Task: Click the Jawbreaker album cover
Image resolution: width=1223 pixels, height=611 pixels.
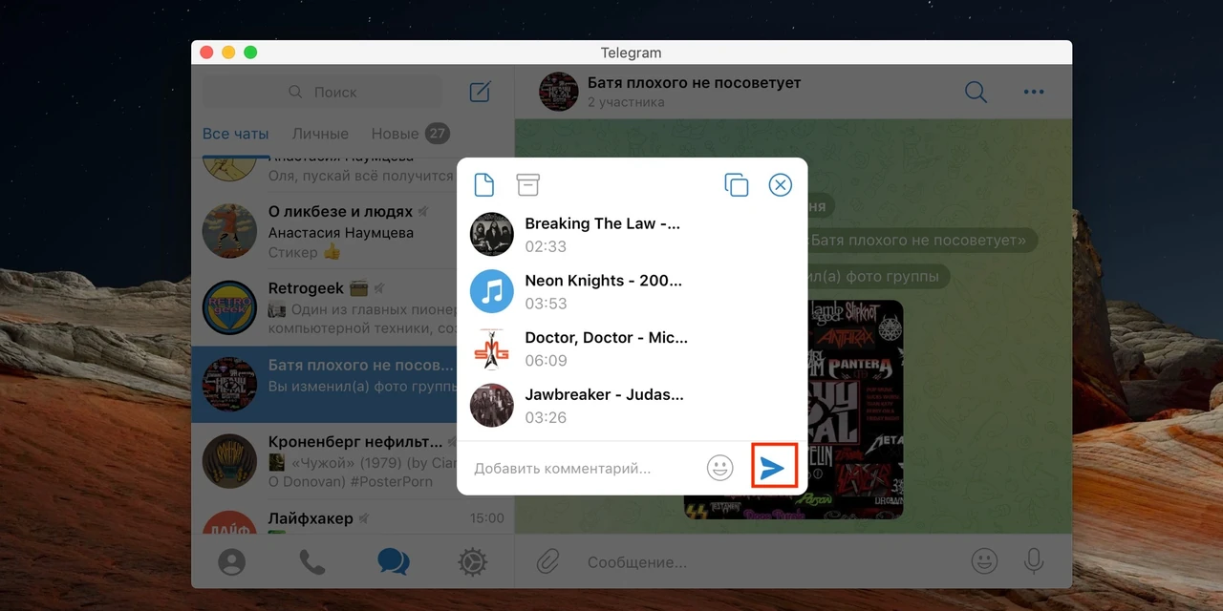Action: (492, 405)
